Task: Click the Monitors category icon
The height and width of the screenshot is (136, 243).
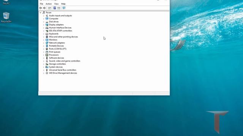Action: [x=47, y=40]
